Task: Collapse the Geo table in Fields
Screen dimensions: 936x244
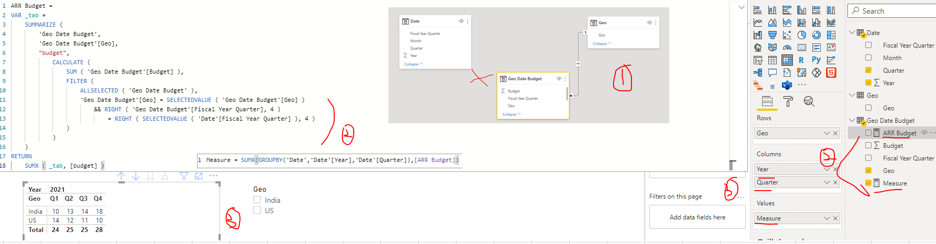Action: pyautogui.click(x=852, y=95)
